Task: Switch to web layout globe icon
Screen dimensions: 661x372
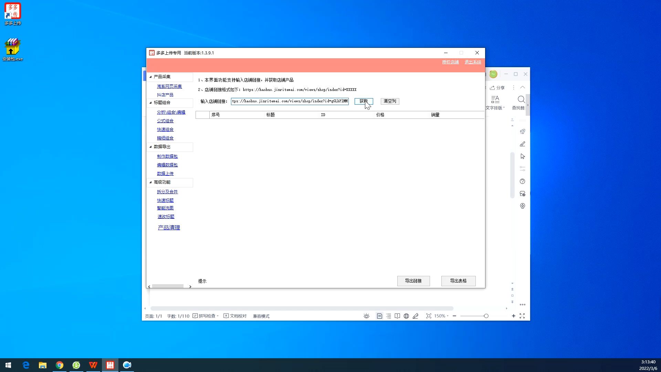Action: [406, 316]
